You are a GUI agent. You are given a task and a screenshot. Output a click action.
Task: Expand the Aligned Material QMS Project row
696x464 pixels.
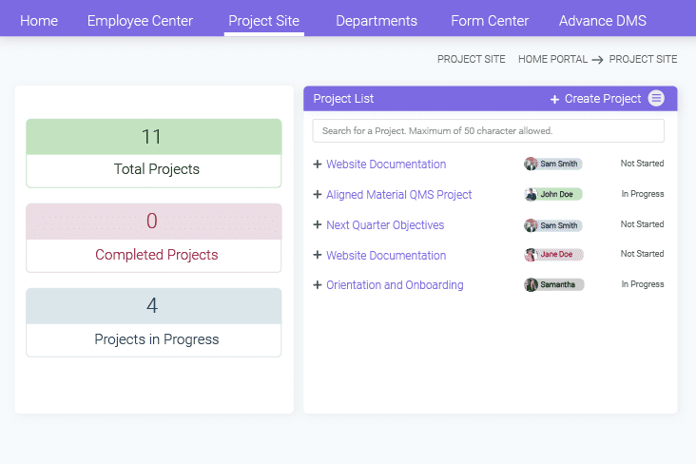coord(318,195)
